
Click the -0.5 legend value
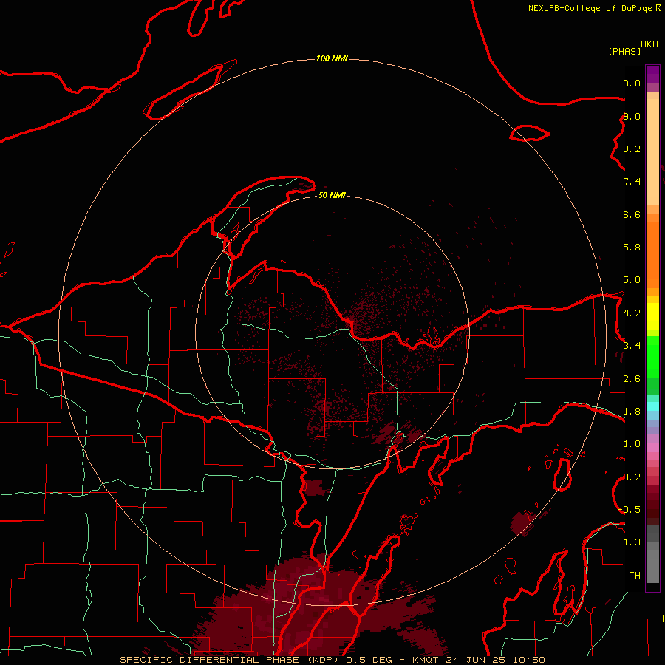(x=630, y=510)
